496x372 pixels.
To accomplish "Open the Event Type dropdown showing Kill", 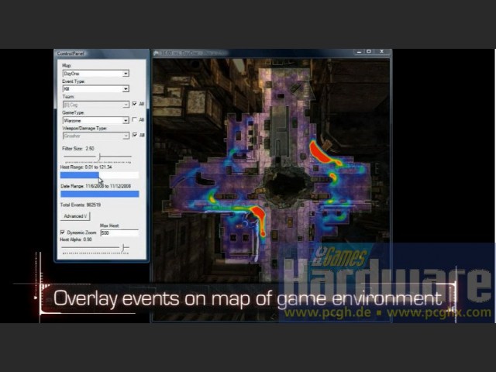I will (x=95, y=89).
